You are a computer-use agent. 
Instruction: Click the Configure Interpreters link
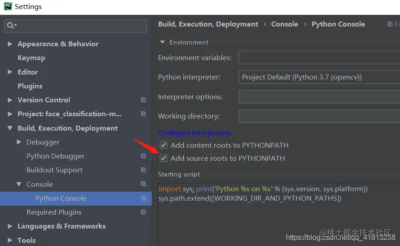click(x=194, y=133)
